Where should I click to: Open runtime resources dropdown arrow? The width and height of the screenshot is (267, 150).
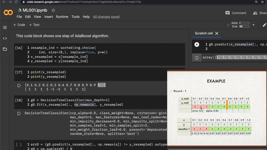[253, 25]
